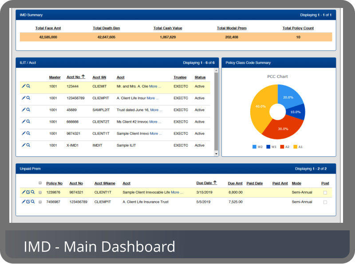This screenshot has height=264, width=355.
Task: Click the pencil edit icon for account 123444
Action: [24, 86]
